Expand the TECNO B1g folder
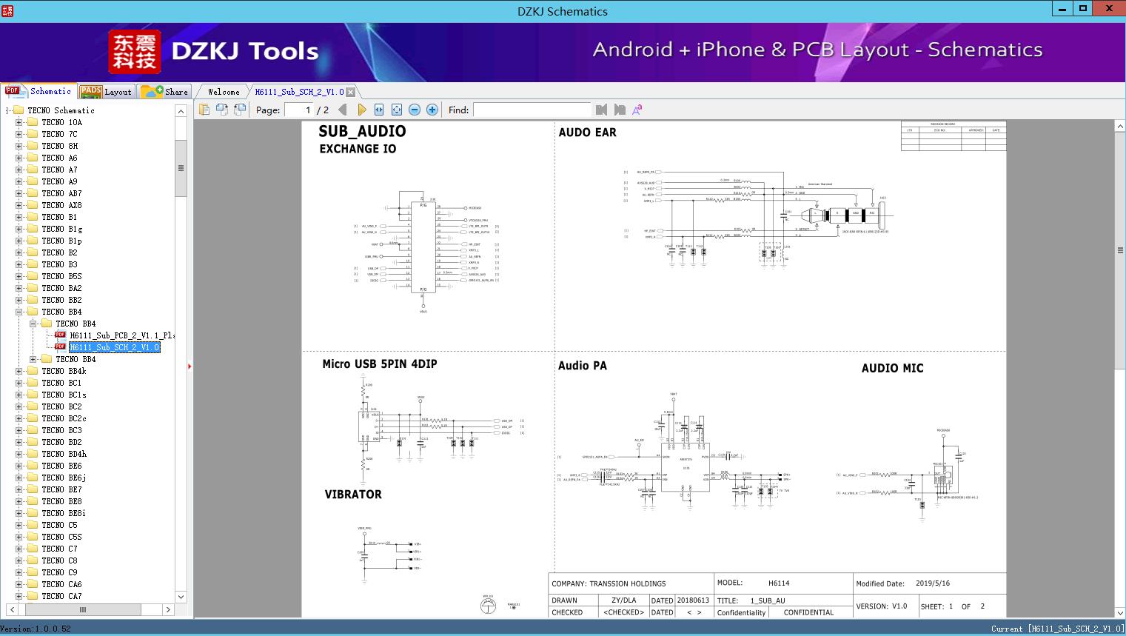The image size is (1126, 636). tap(19, 229)
